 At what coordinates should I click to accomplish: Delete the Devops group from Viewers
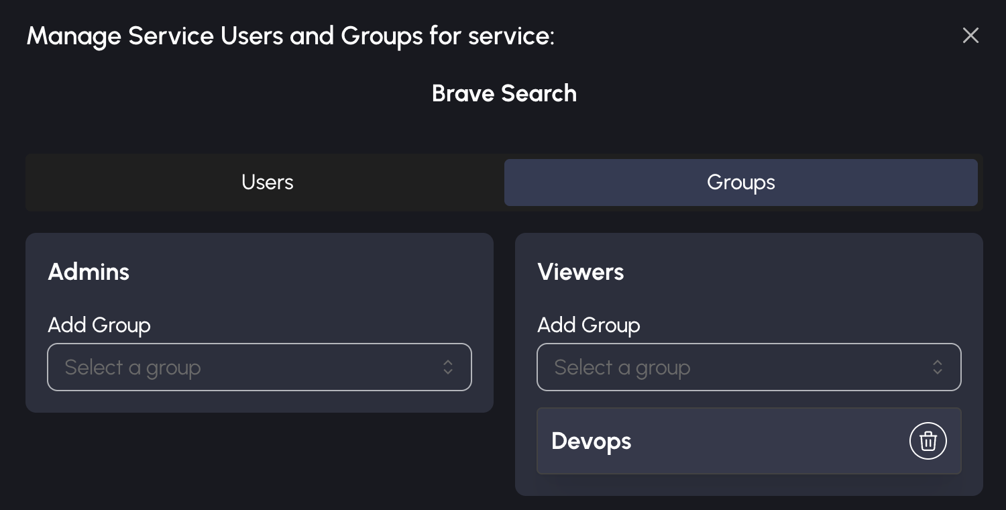coord(928,441)
